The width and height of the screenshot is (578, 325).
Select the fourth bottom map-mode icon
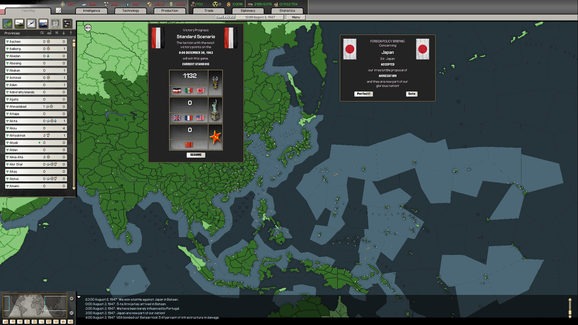coord(27,322)
